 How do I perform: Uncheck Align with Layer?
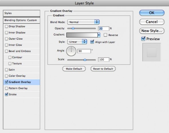92,42
